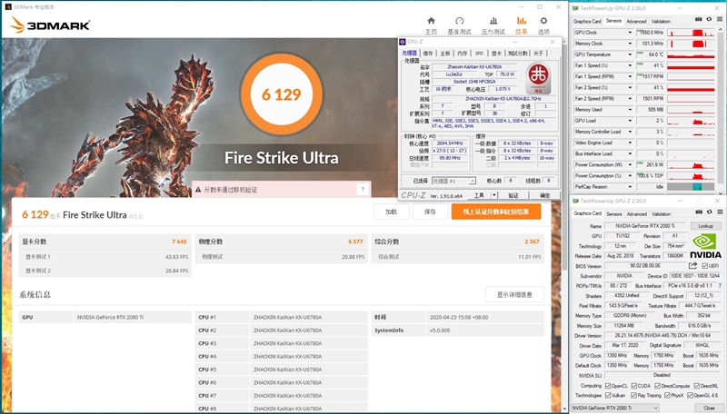Viewport: 727px width, 414px height.
Task: Expand the CPU-Z tools (工具) dropdown arrow
Action: (494, 195)
